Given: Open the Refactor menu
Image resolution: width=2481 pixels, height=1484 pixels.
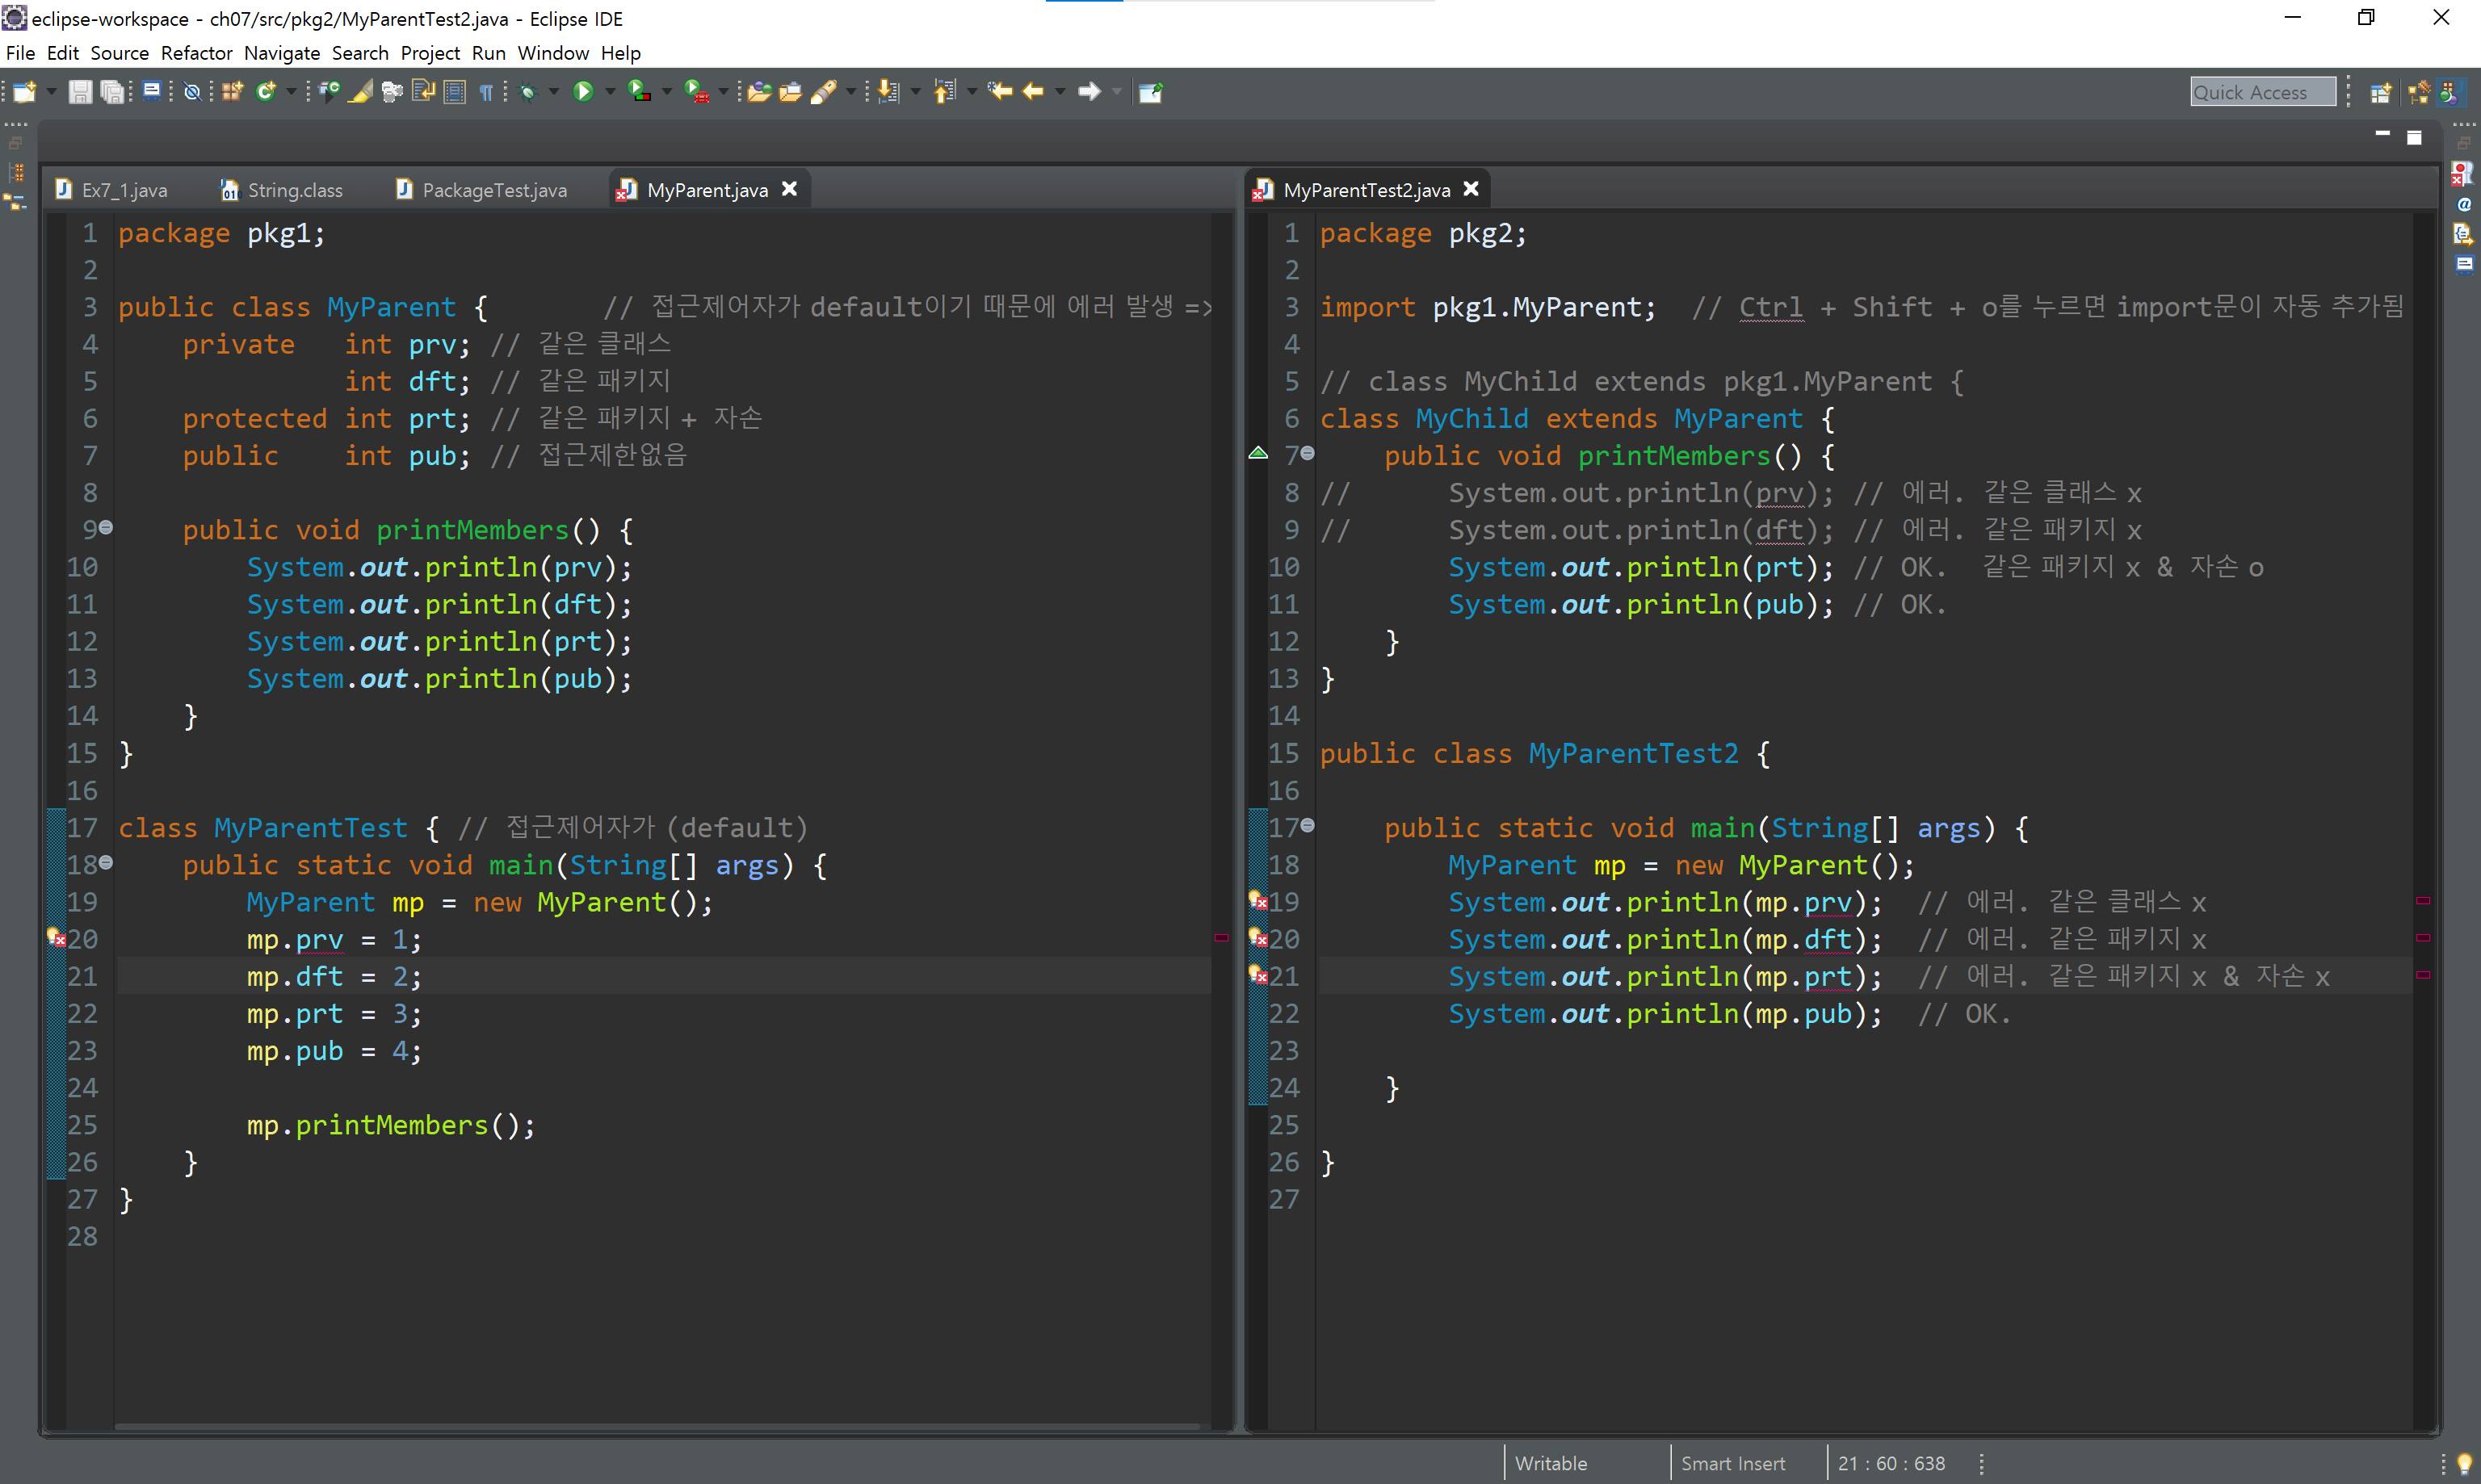Looking at the screenshot, I should click(196, 53).
